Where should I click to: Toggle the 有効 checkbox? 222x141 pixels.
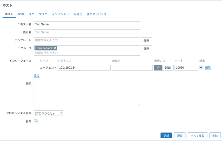[x=35, y=121]
